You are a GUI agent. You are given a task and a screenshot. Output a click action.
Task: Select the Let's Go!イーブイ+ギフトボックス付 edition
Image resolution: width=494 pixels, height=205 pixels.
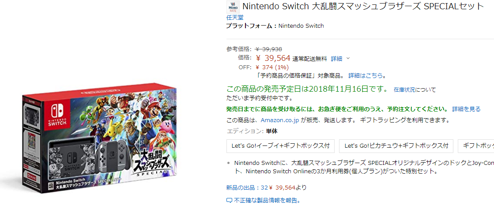pyautogui.click(x=281, y=145)
